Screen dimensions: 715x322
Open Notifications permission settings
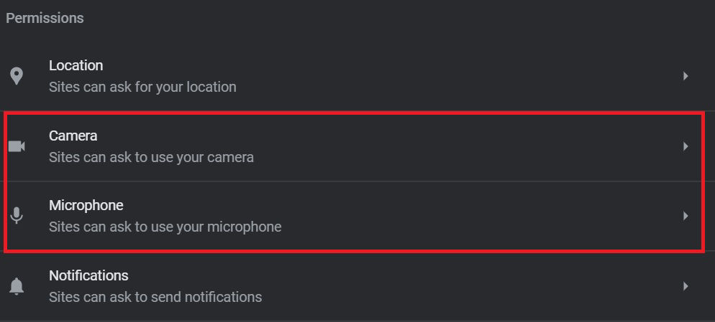point(357,286)
